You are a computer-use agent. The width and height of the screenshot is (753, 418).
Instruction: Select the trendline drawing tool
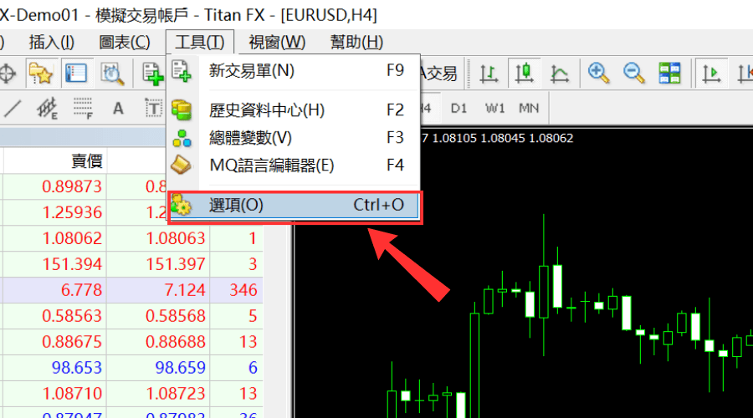(12, 109)
